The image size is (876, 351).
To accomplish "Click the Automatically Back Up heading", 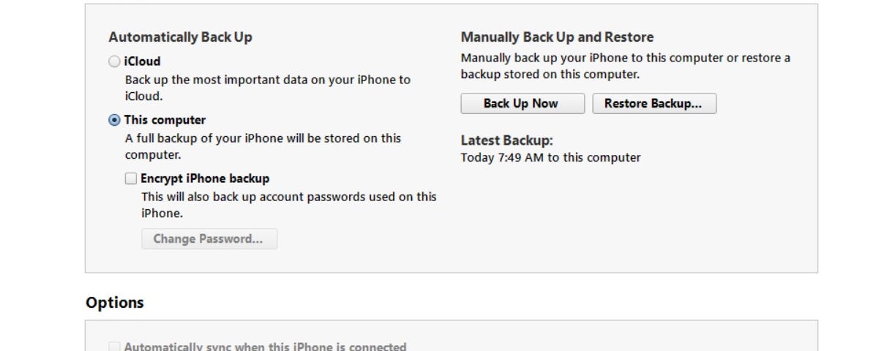I will point(181,37).
